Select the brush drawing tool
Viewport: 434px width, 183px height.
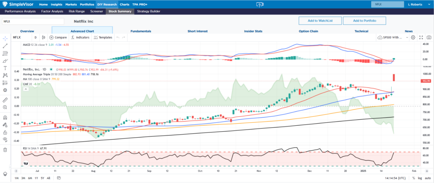[5, 61]
